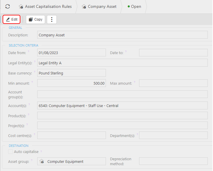
Task: Click the Project(s) field
Action: tap(123, 125)
